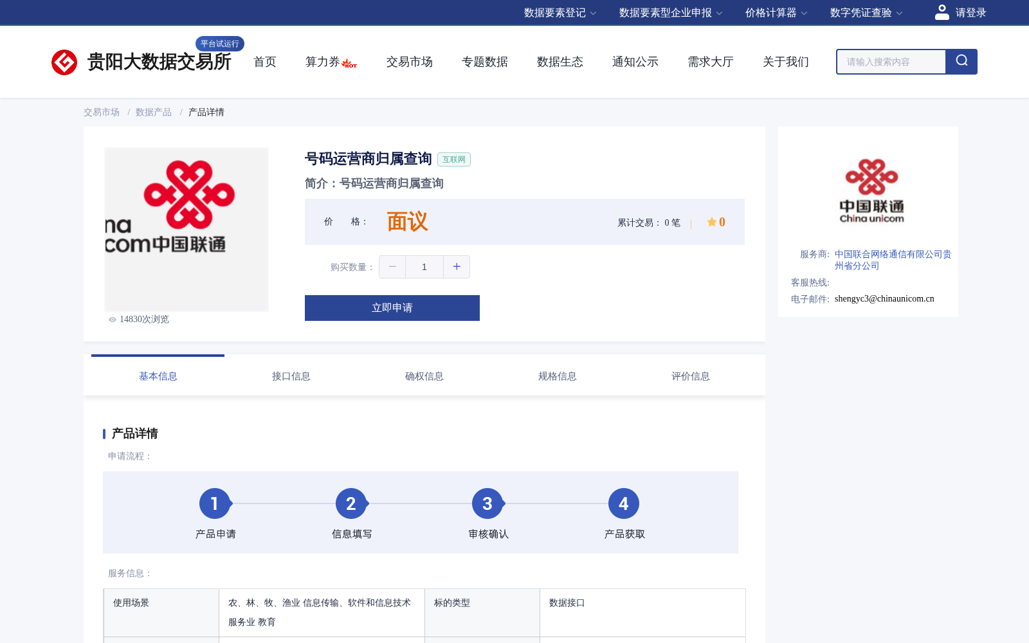Click the product title 号码运营商归属查询
Viewport: 1029px width, 643px height.
click(x=369, y=159)
